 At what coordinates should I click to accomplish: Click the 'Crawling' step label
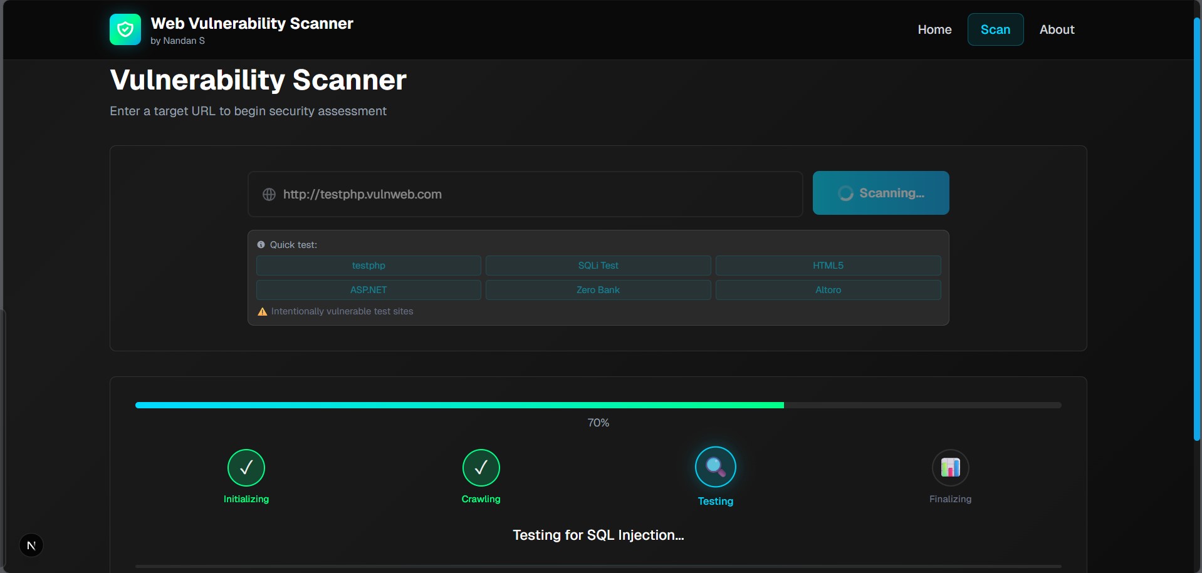coord(481,499)
